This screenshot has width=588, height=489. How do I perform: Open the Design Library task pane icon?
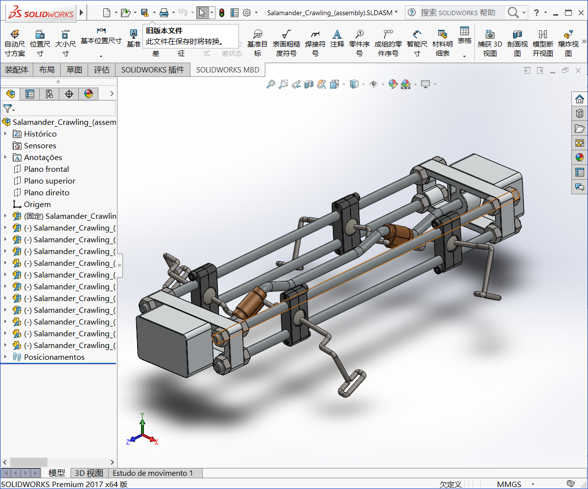pos(580,114)
